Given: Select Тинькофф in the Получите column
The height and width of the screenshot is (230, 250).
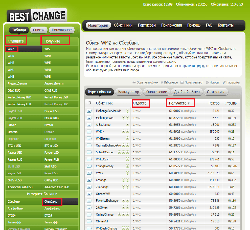Looking at the screenshot, I should pyautogui.click(x=60, y=222).
